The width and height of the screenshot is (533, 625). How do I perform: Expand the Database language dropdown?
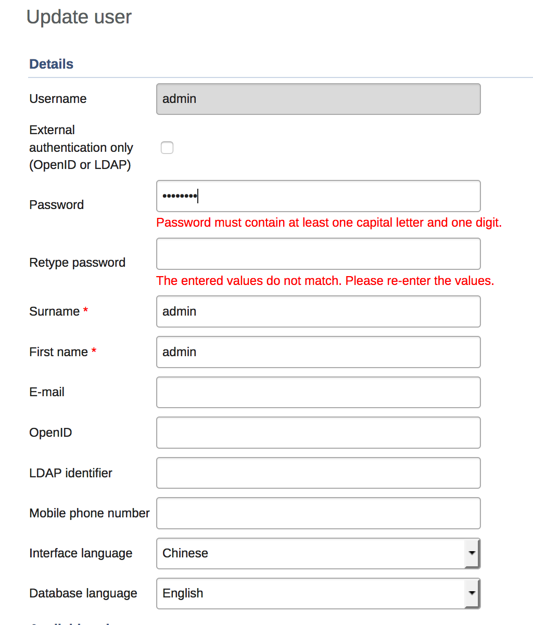318,593
